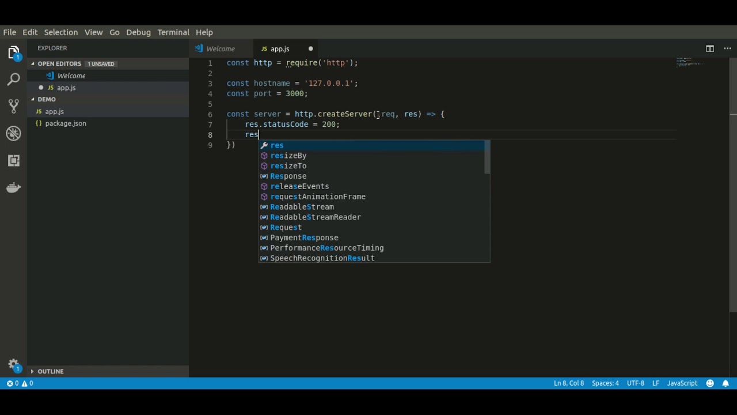Click the warnings count in status bar
737x415 pixels.
pos(27,383)
